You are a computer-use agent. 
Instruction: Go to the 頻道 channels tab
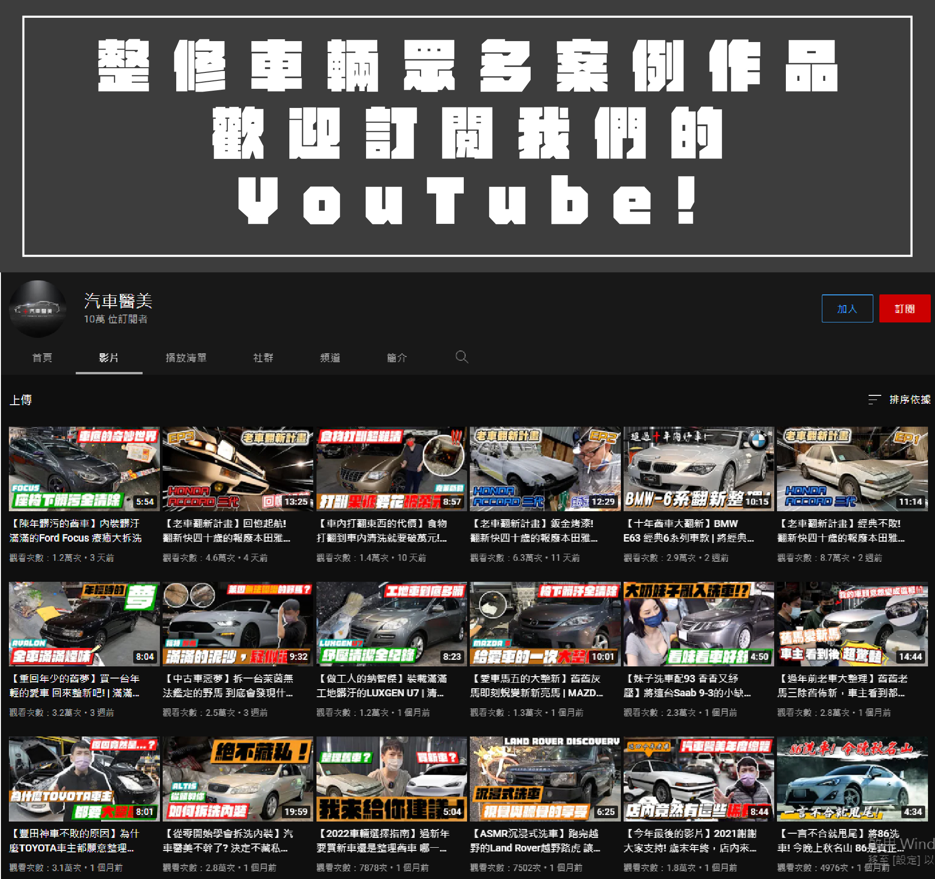(330, 357)
